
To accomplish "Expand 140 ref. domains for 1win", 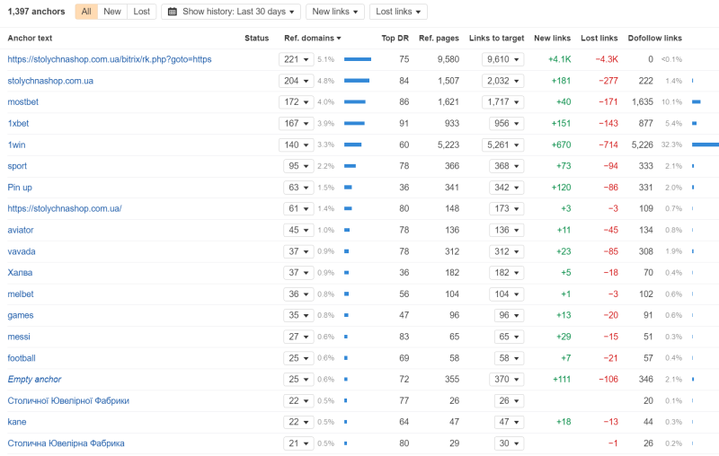I will click(296, 145).
